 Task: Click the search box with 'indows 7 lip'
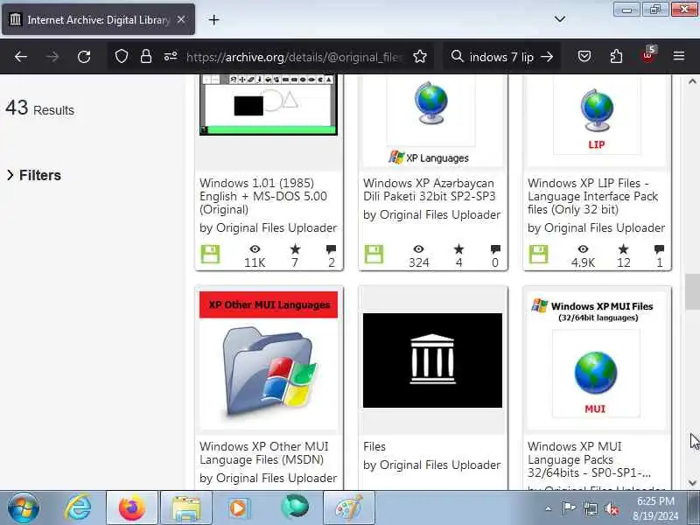pos(501,57)
